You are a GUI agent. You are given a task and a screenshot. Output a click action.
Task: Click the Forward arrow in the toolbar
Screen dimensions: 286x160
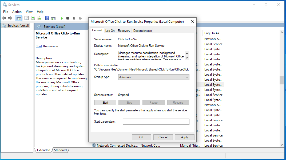click(10, 18)
